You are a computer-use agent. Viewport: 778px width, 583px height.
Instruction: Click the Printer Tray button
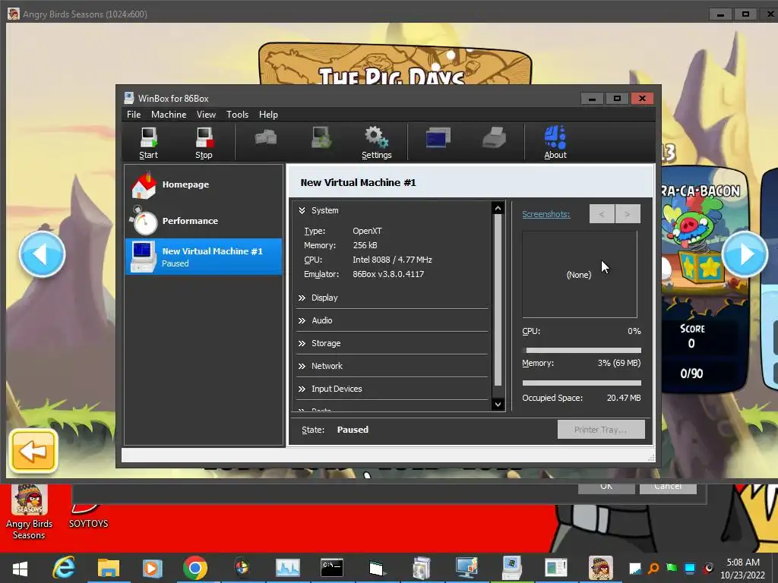[x=601, y=430]
